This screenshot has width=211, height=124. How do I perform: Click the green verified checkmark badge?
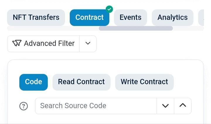point(109,9)
